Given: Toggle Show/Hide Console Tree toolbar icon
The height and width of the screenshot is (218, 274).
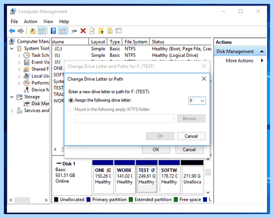Looking at the screenshot, I should point(42,31).
